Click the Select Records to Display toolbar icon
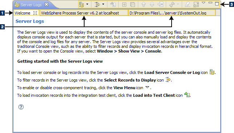 click(x=97, y=4)
